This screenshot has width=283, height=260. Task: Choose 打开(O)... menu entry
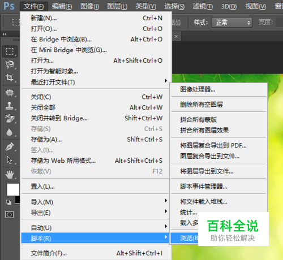(96, 29)
